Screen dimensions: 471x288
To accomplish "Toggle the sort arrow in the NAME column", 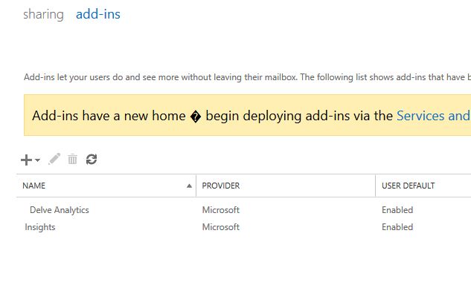I will tap(189, 186).
